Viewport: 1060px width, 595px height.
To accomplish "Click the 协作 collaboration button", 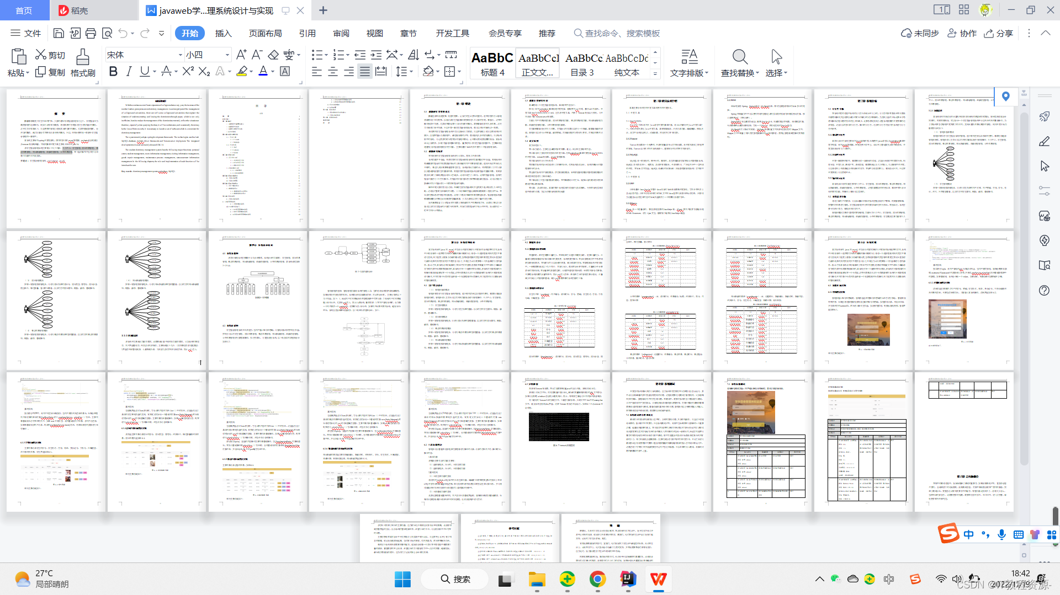I will [x=962, y=34].
